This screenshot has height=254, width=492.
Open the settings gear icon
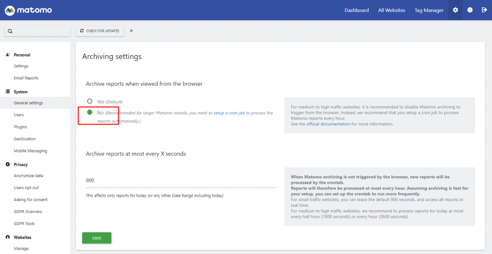(x=455, y=10)
